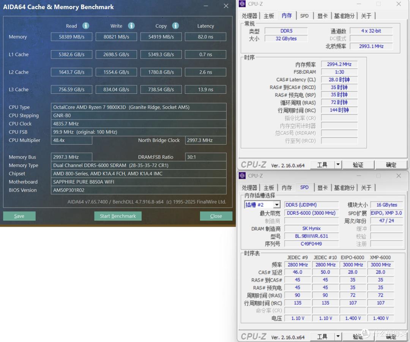Click the 通道数 4 x 32-bit field
This screenshot has height=342, width=410.
[x=371, y=31]
